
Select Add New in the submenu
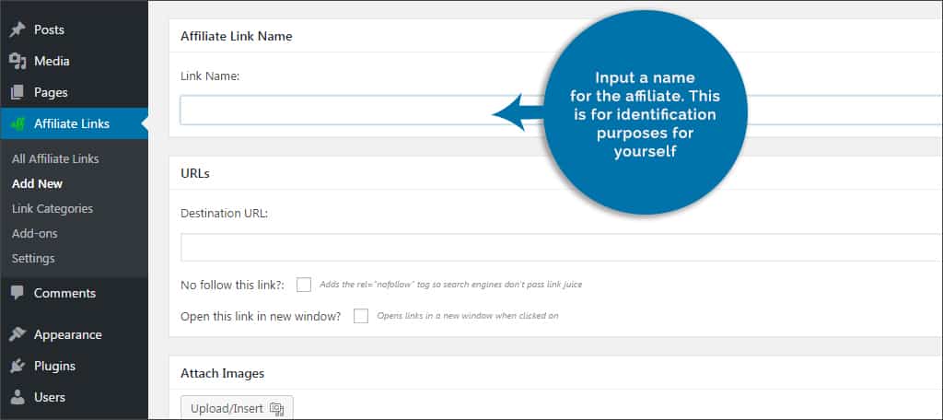coord(38,183)
